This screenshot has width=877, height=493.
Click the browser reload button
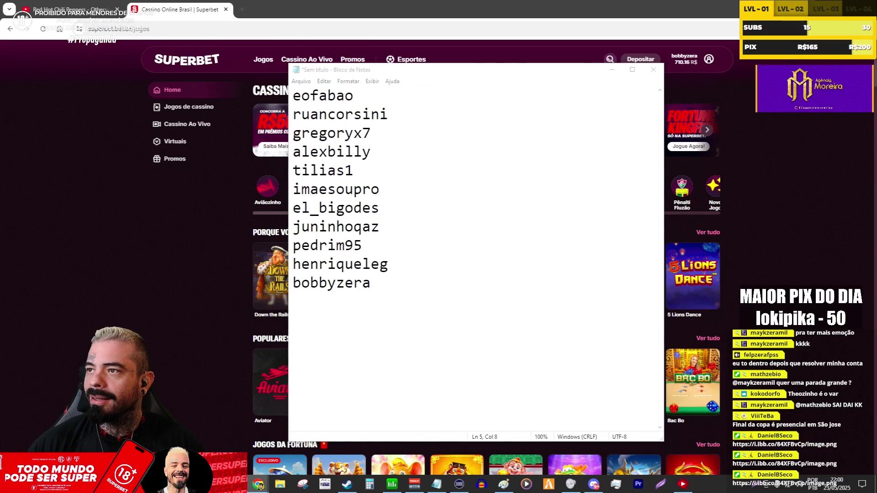(x=43, y=29)
